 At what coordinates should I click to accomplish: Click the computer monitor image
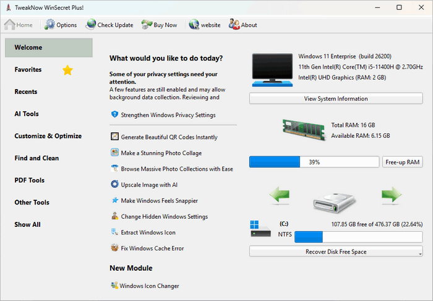pos(272,70)
